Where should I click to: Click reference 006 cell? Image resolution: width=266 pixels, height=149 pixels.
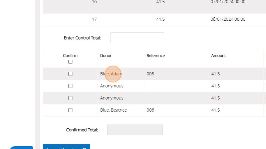tap(150, 110)
